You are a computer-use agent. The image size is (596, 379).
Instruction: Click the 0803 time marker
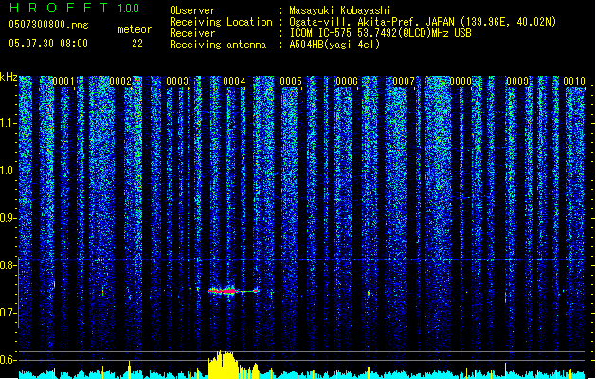pos(177,81)
